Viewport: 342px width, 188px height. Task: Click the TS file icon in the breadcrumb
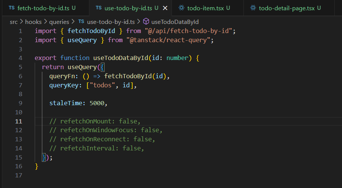(x=81, y=22)
